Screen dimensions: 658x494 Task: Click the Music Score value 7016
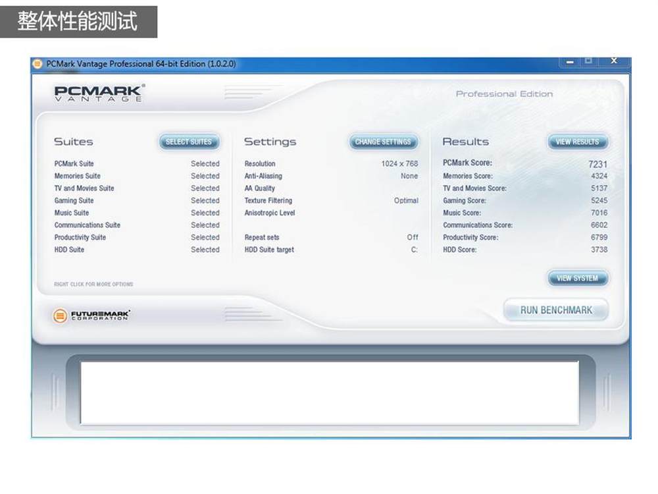click(x=599, y=213)
